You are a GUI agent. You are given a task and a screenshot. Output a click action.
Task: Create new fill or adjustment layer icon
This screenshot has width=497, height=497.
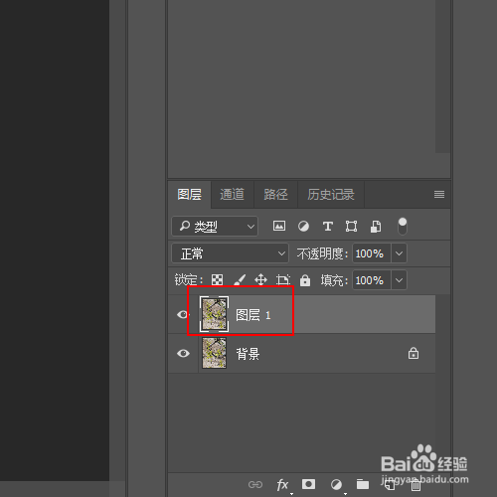(x=336, y=485)
